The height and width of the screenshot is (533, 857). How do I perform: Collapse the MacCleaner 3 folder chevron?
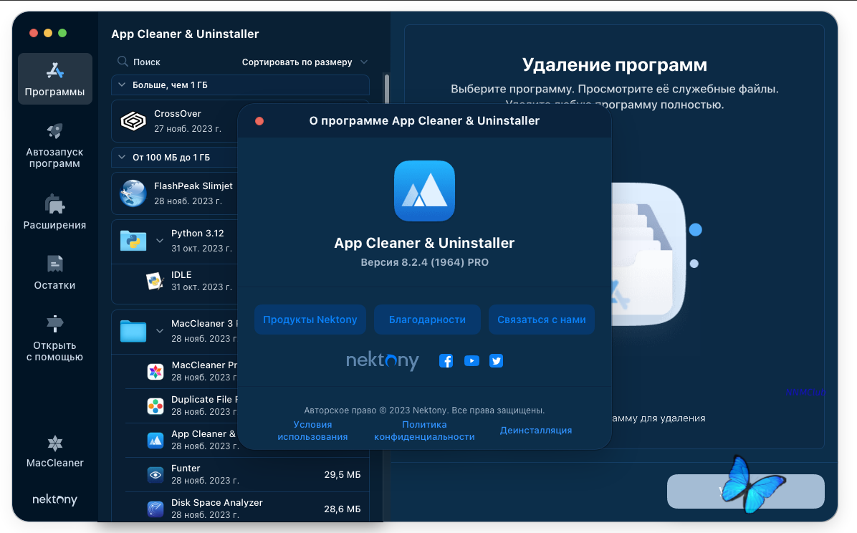(x=160, y=331)
